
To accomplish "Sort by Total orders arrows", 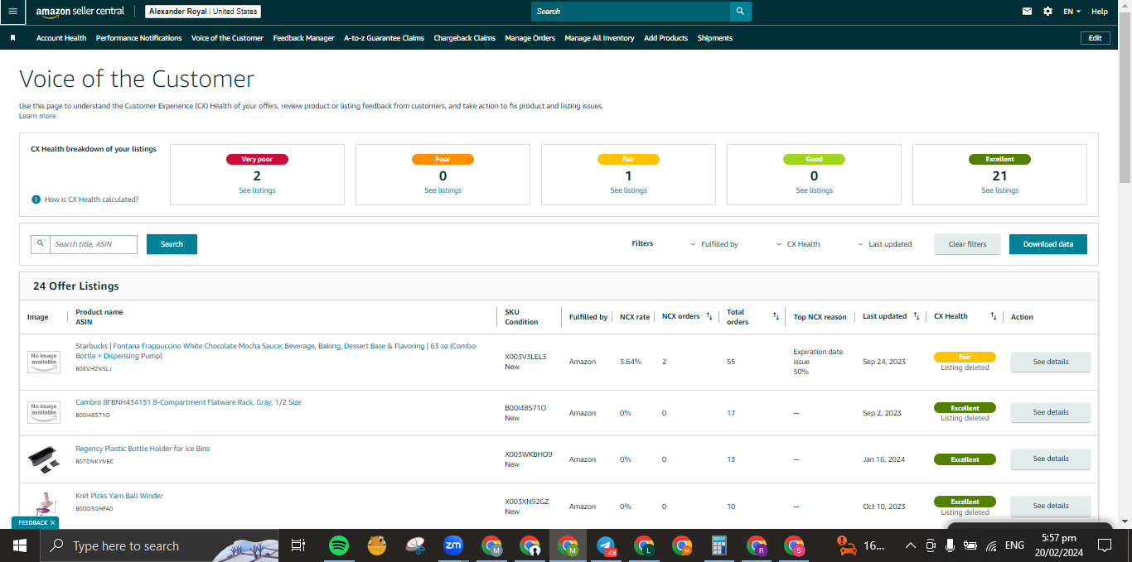I will (776, 316).
